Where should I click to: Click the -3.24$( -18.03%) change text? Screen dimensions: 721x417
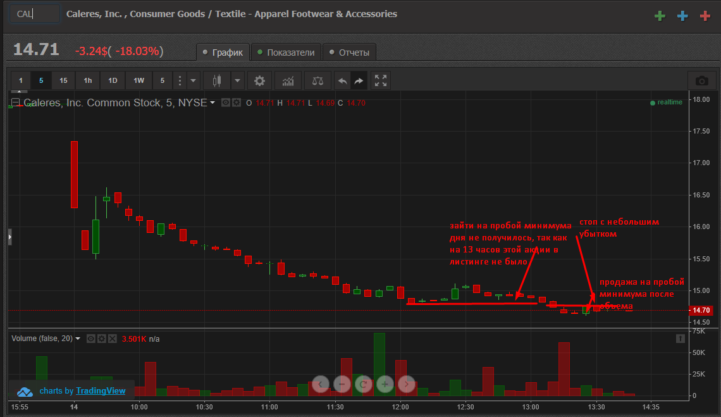tap(119, 51)
